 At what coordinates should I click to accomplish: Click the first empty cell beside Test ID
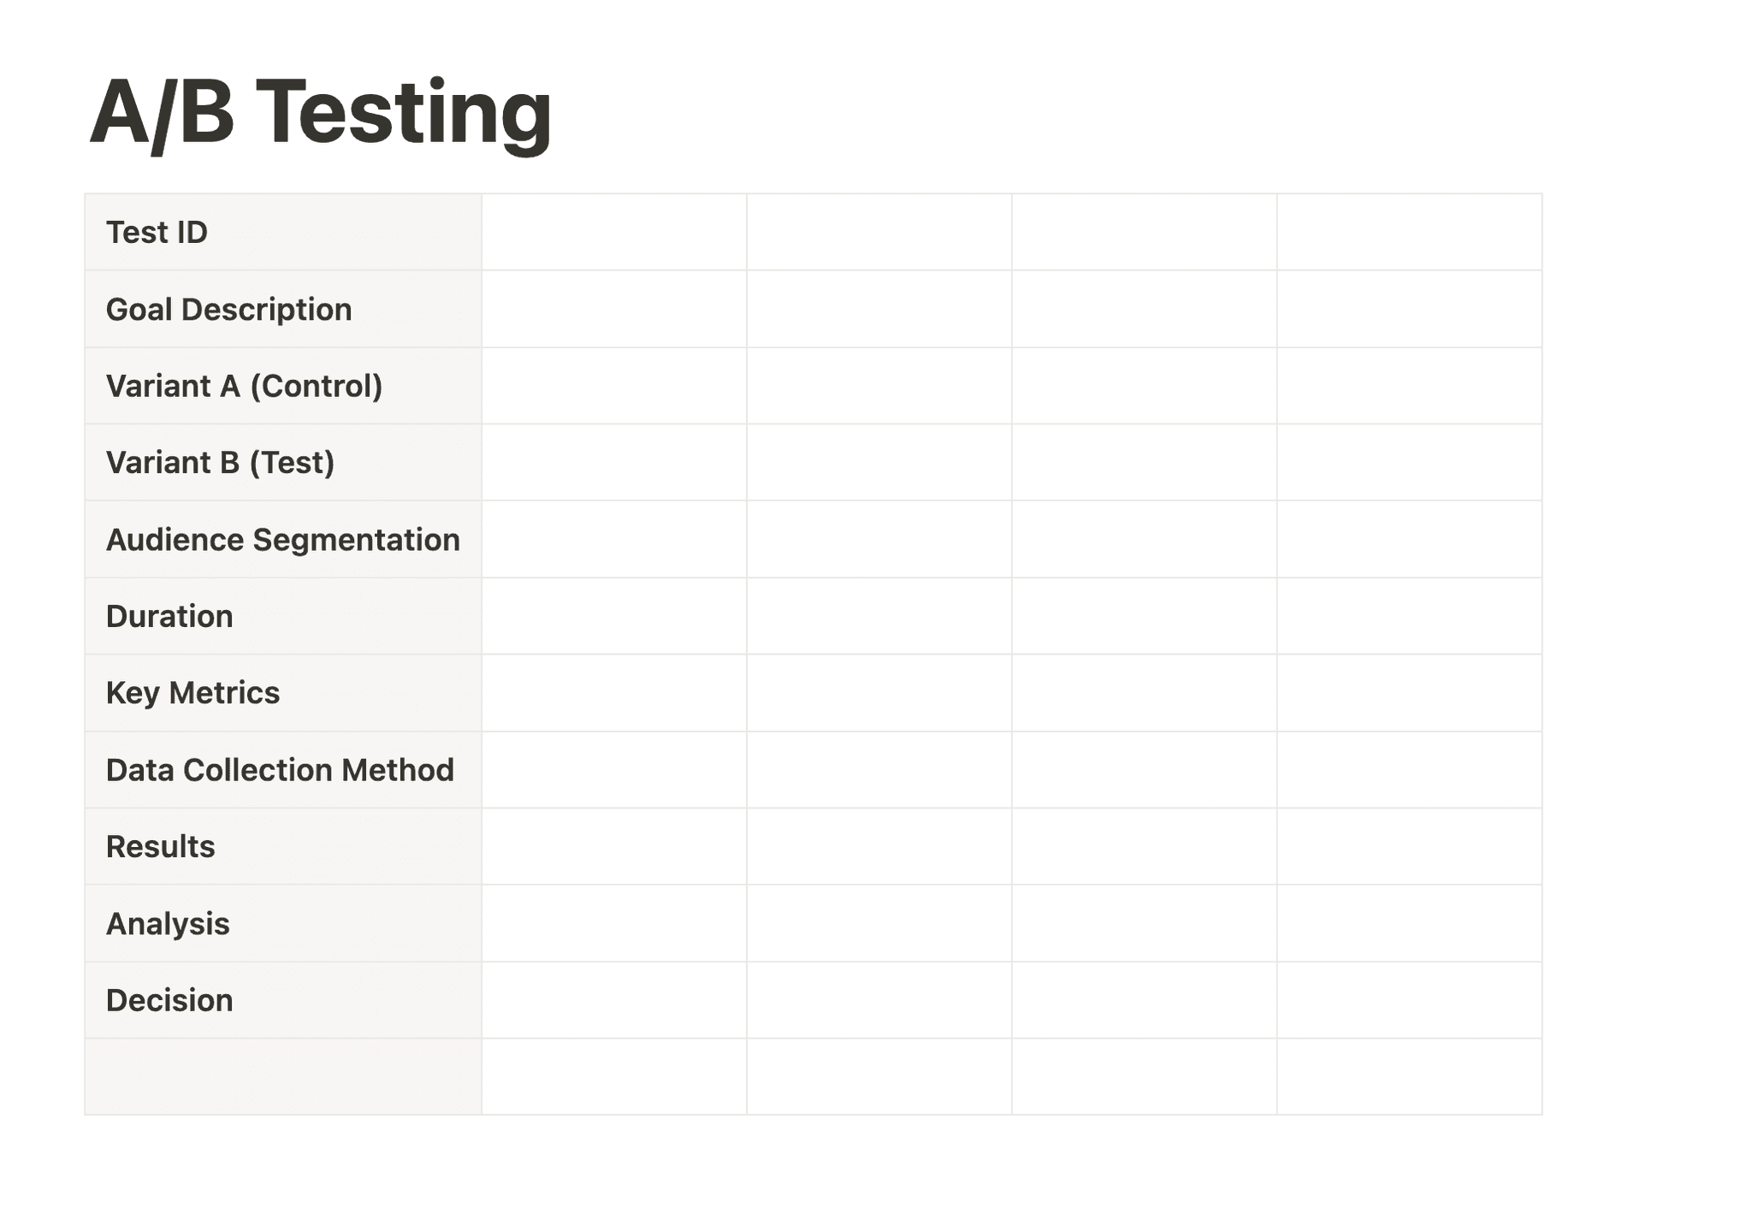[x=614, y=232]
